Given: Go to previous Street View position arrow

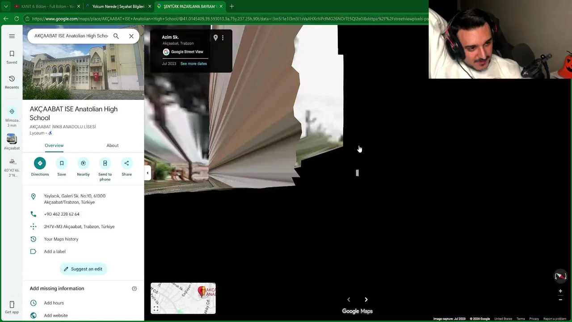Looking at the screenshot, I should (349, 300).
